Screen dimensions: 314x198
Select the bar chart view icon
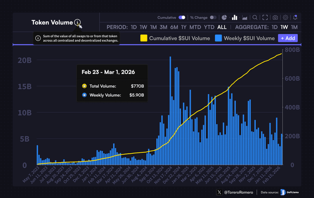click(234, 18)
